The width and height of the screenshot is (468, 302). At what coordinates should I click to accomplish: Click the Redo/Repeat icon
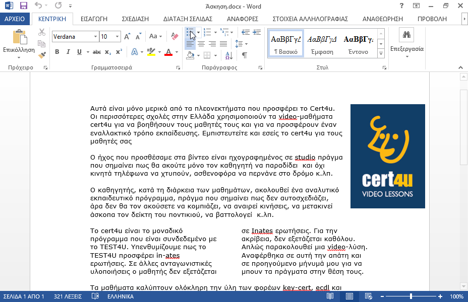point(58,6)
